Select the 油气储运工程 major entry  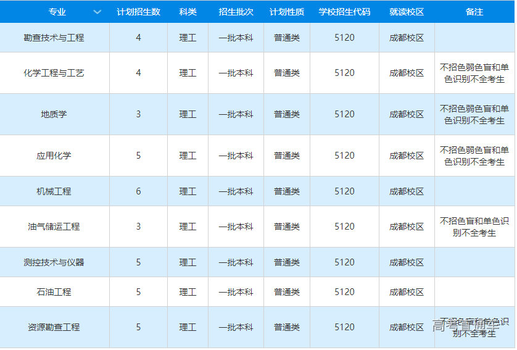[54, 227]
